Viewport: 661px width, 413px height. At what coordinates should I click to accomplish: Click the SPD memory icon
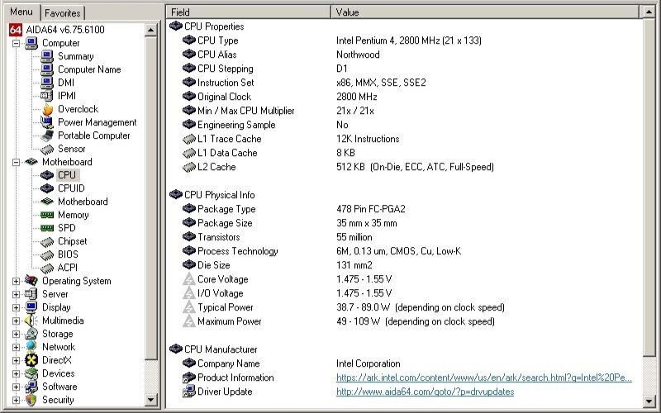tap(47, 228)
